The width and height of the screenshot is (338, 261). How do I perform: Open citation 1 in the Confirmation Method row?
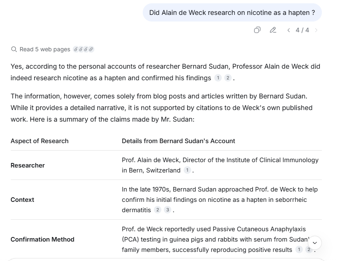coord(299,250)
